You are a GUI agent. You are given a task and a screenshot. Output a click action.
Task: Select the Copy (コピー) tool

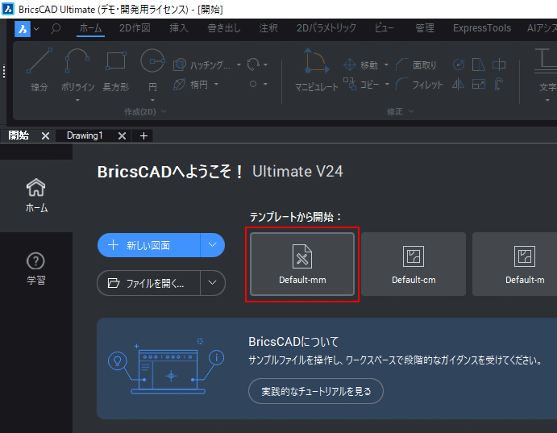[361, 85]
